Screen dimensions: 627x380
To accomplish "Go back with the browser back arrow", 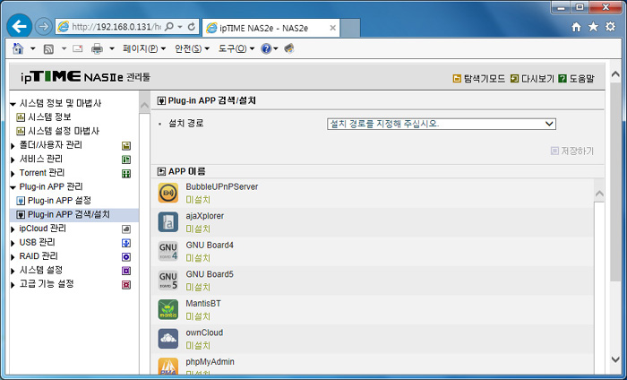I will [x=19, y=26].
